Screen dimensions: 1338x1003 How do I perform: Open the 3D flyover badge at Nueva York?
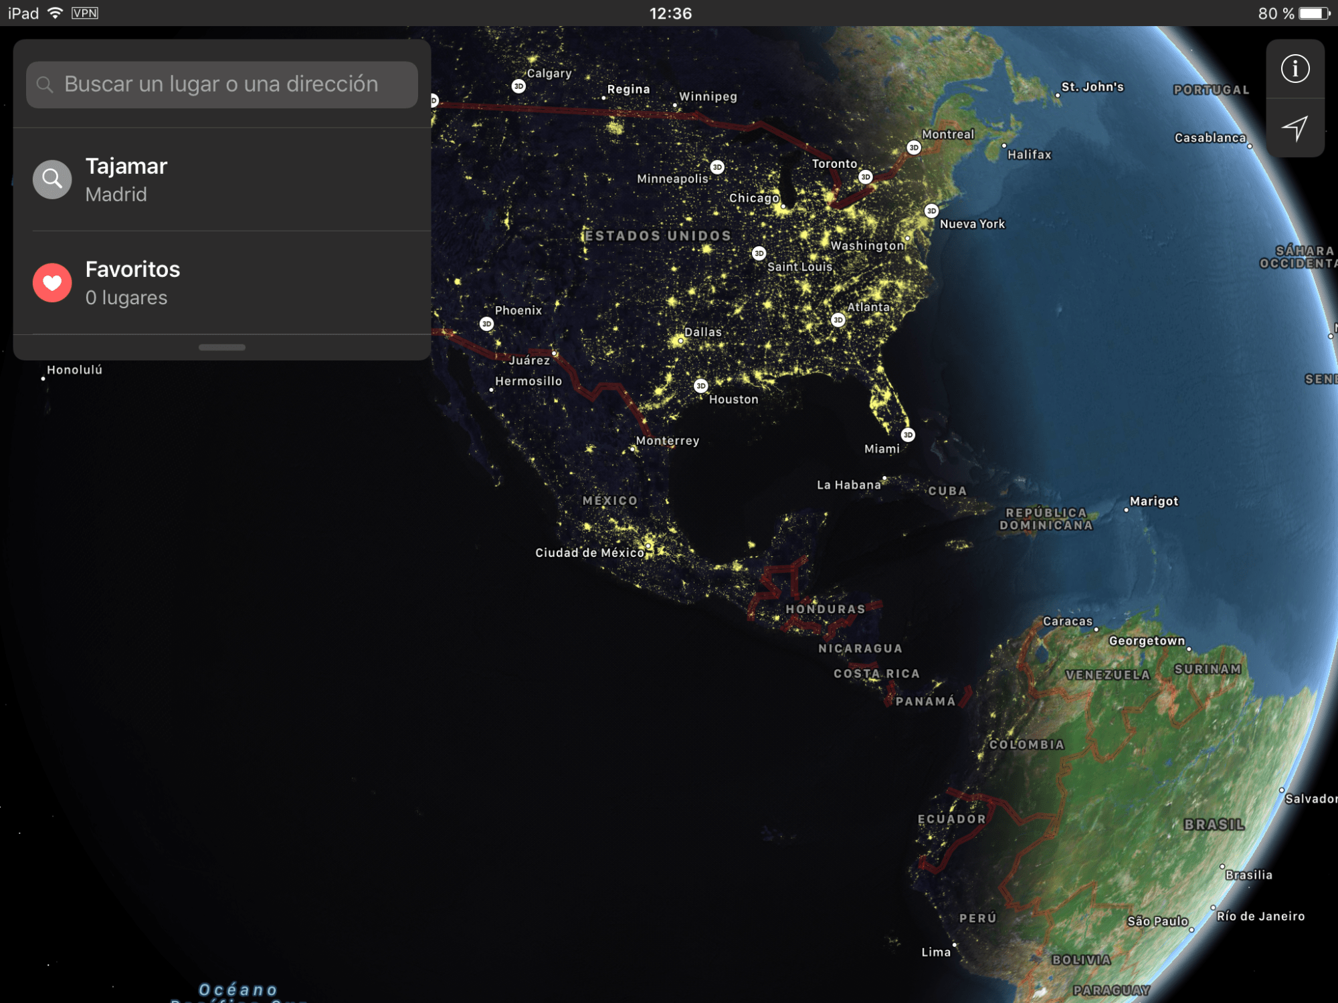[x=931, y=211]
